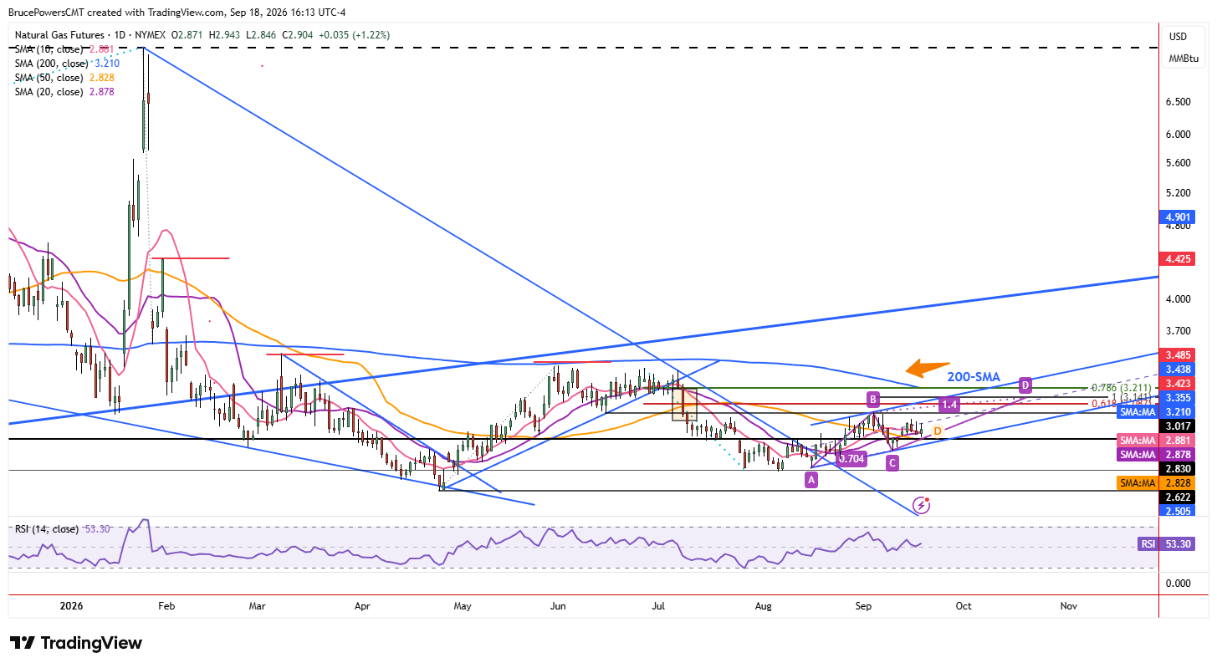This screenshot has width=1217, height=668.
Task: Click the Natural Gas Futures symbol title
Action: click(x=60, y=35)
